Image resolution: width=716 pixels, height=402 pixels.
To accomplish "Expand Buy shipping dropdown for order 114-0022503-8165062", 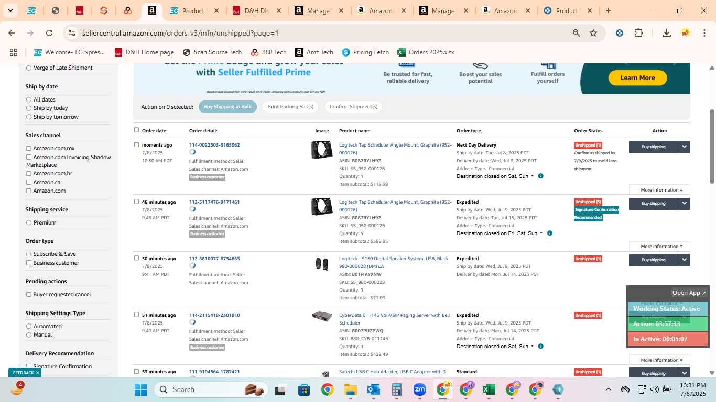I will [x=684, y=147].
